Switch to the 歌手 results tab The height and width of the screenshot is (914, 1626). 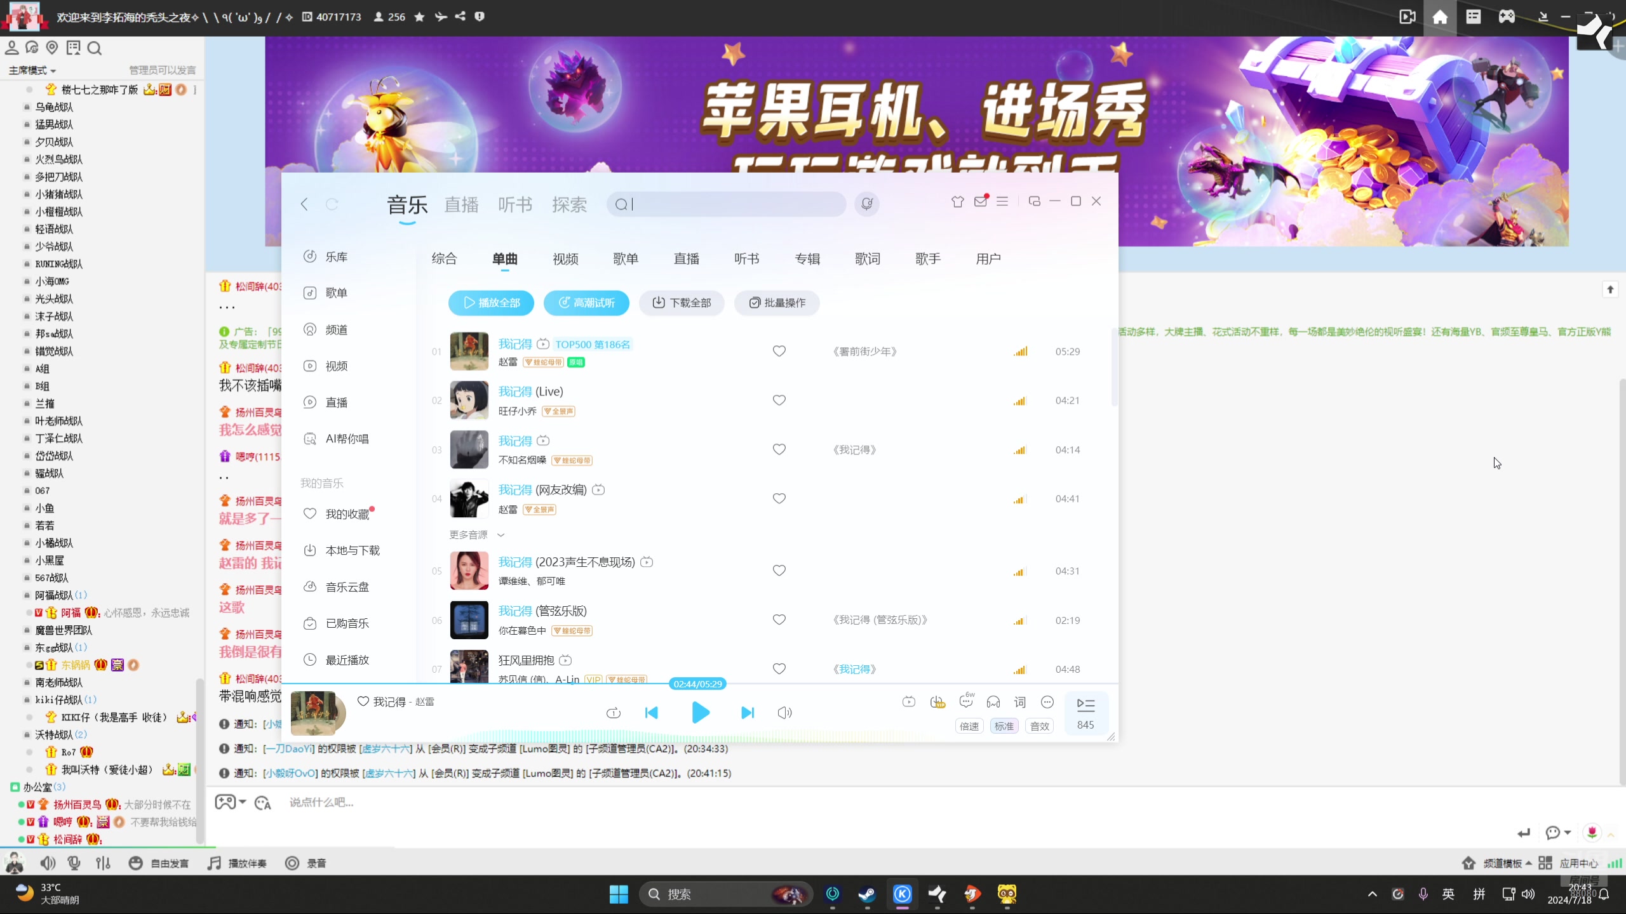(928, 258)
